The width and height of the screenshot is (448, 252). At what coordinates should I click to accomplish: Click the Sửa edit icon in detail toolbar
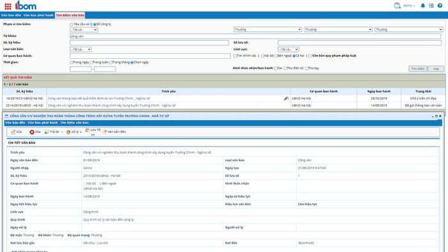point(13,132)
